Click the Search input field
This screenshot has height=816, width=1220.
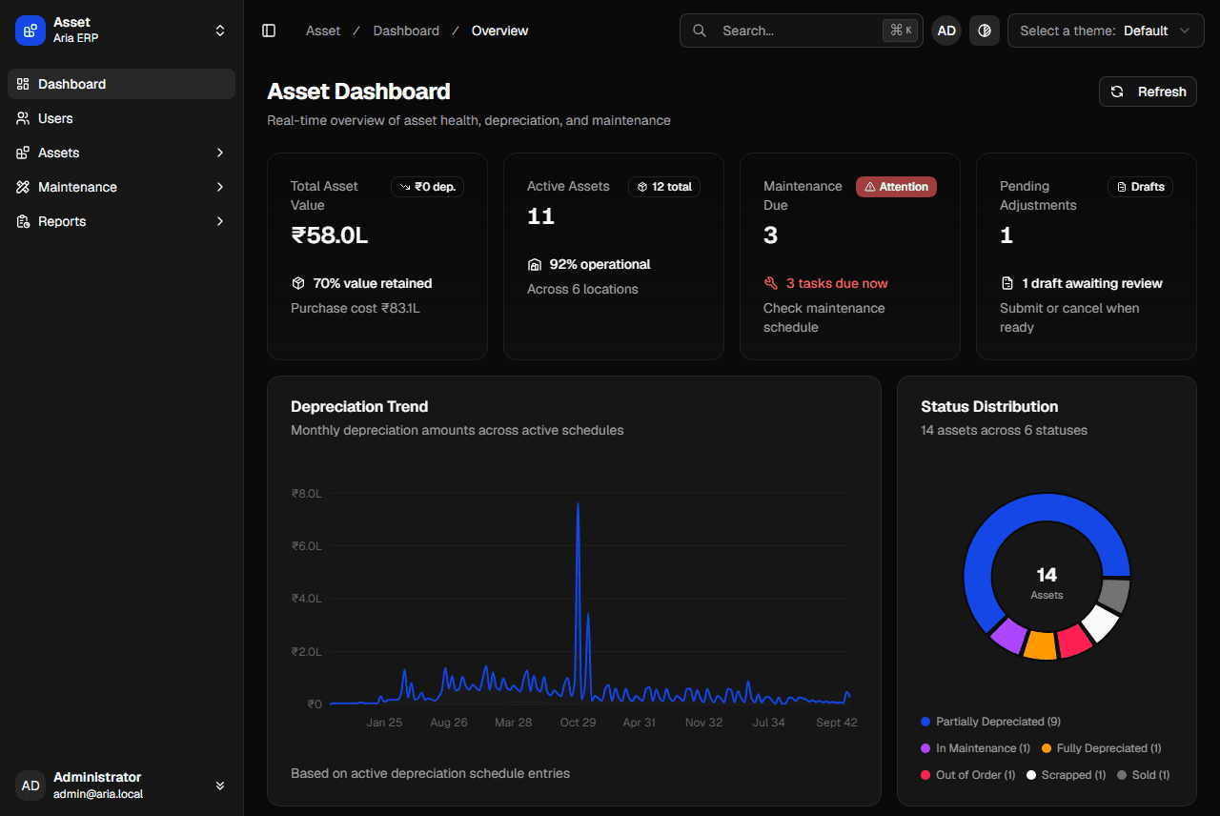click(802, 31)
